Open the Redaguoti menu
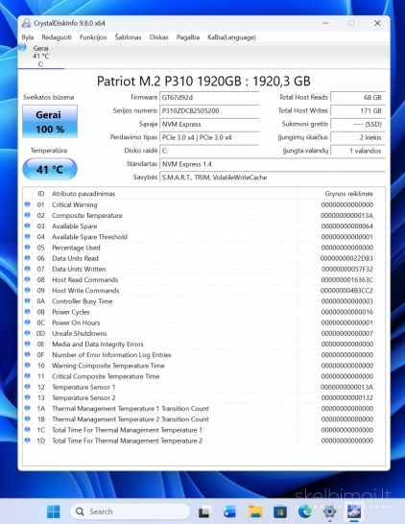 pyautogui.click(x=57, y=37)
